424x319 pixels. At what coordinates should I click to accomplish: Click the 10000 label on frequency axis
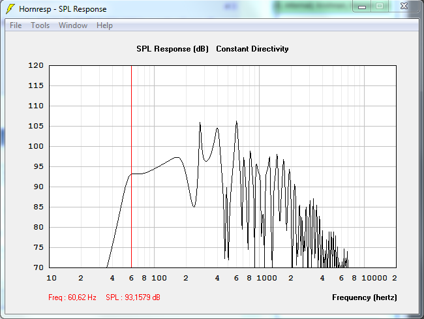[374, 278]
